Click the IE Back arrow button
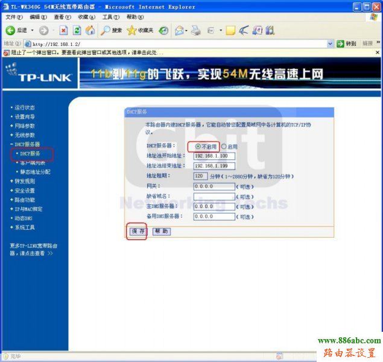Viewport: 383px width, 362px height. pyautogui.click(x=11, y=30)
